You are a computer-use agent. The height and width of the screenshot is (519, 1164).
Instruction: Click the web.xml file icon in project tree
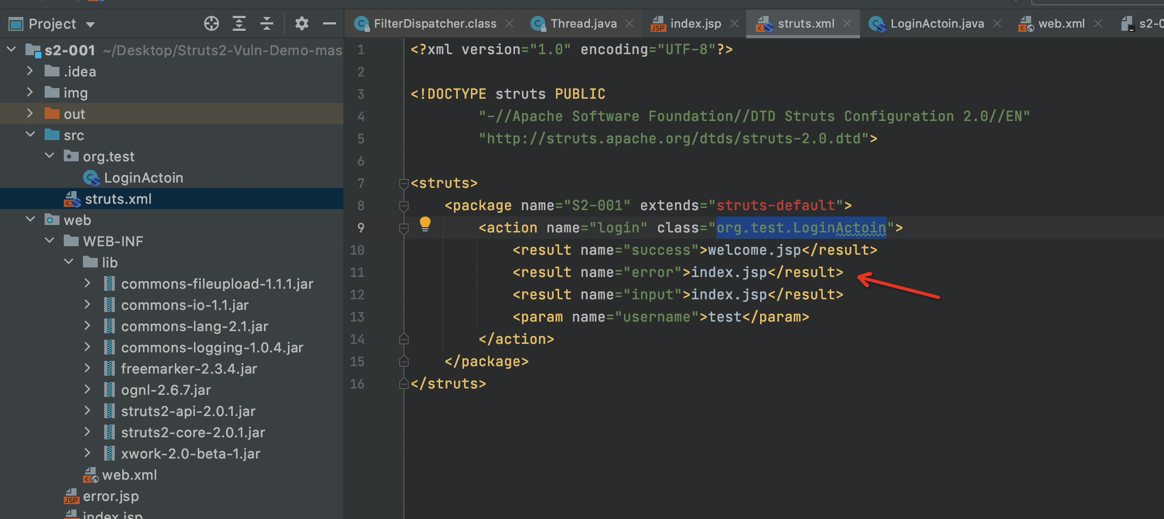[90, 475]
